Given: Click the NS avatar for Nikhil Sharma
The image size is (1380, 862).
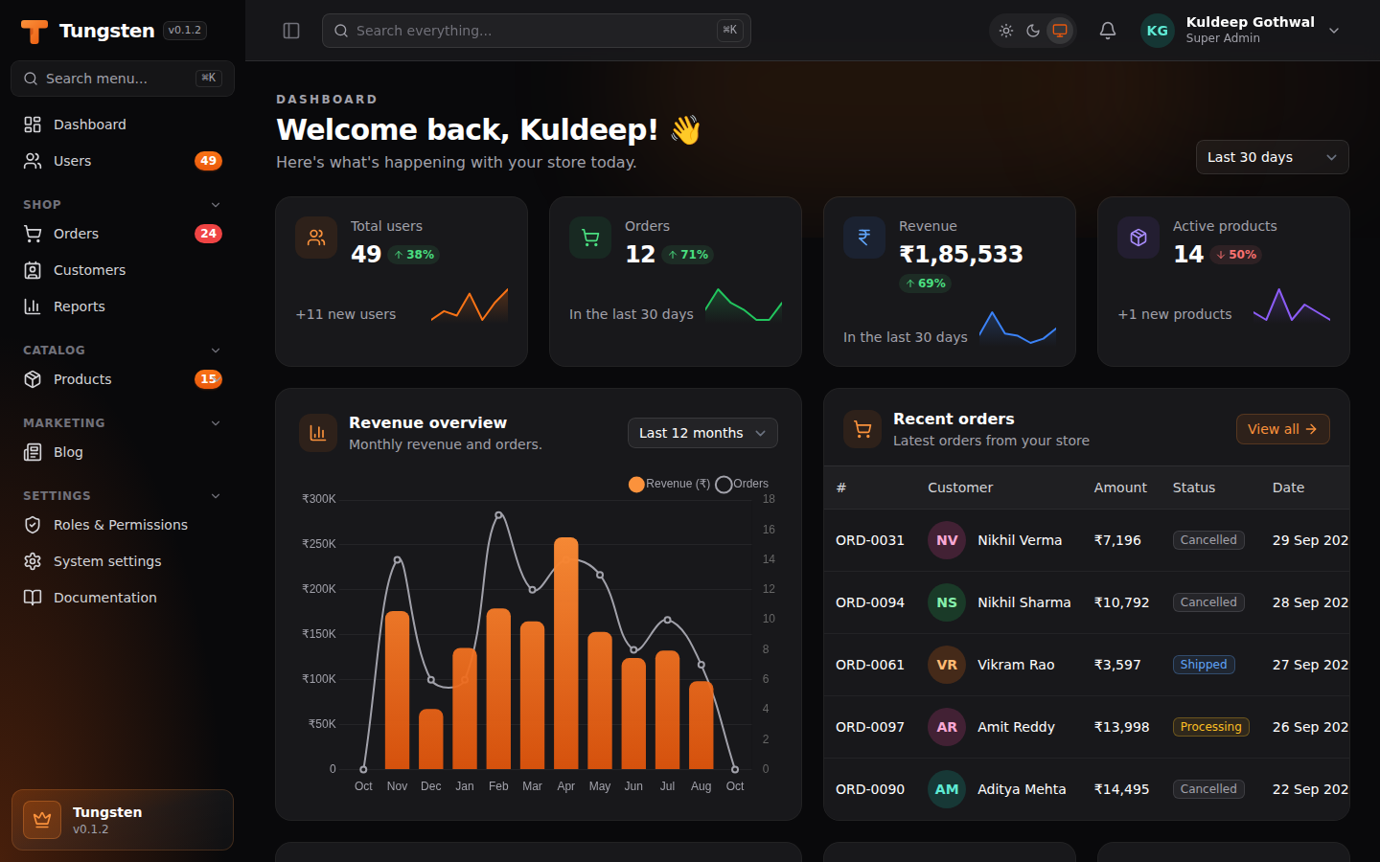Looking at the screenshot, I should (947, 602).
